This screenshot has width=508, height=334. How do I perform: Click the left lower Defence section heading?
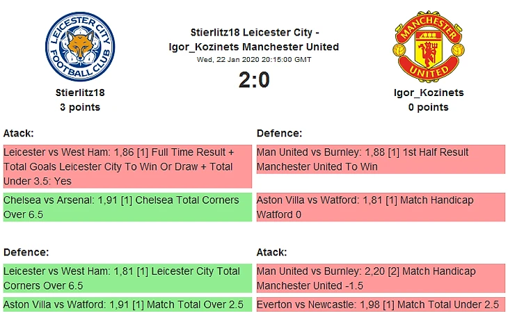pyautogui.click(x=26, y=252)
